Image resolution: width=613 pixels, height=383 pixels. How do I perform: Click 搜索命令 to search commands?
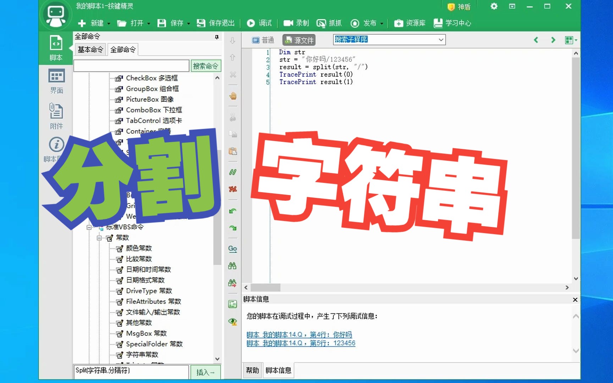click(x=205, y=66)
